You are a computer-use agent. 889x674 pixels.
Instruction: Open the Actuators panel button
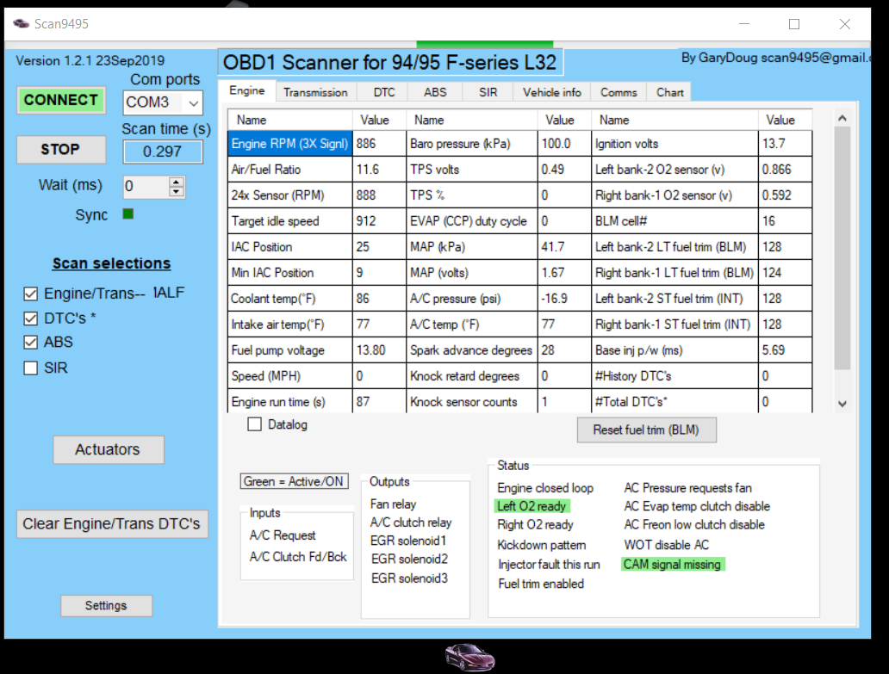(108, 449)
